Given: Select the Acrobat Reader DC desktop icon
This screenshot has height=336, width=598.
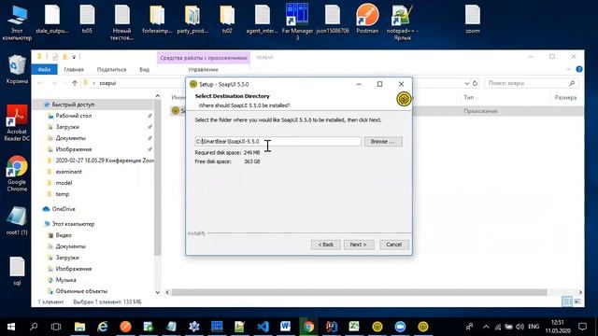Looking at the screenshot, I should pos(17,122).
